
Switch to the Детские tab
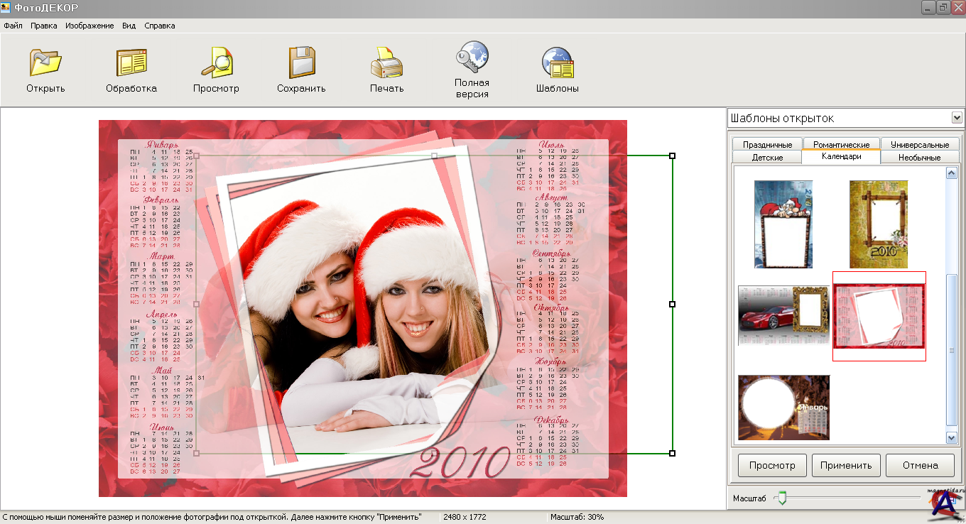click(767, 158)
